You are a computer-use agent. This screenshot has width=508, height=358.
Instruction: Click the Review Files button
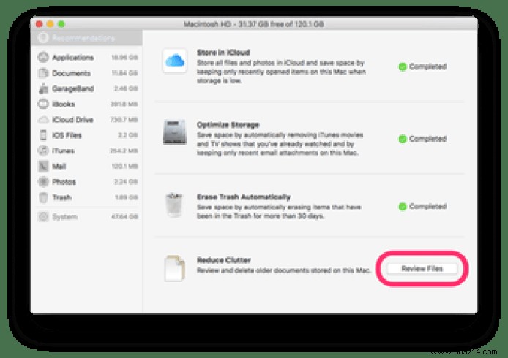click(x=422, y=268)
